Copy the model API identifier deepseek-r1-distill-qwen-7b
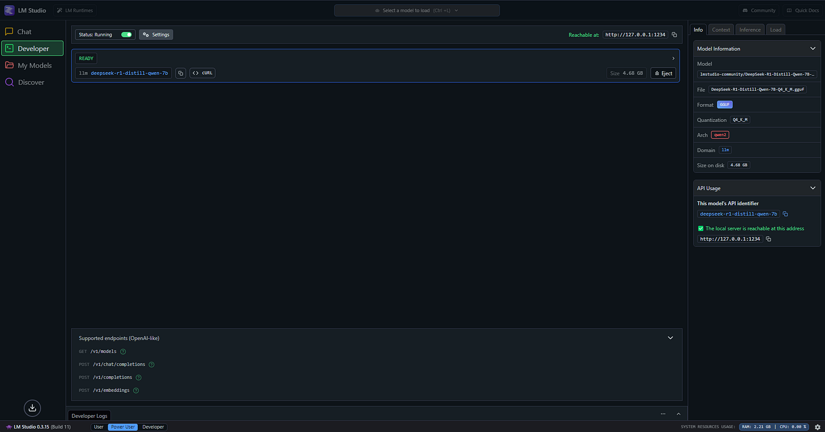The width and height of the screenshot is (825, 432). (785, 214)
